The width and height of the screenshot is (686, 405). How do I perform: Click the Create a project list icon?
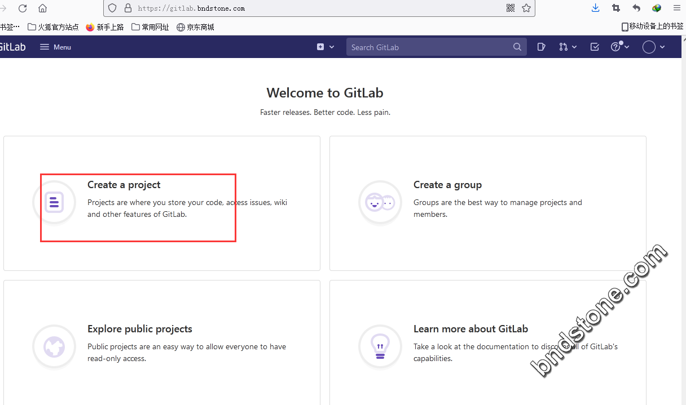click(x=54, y=202)
